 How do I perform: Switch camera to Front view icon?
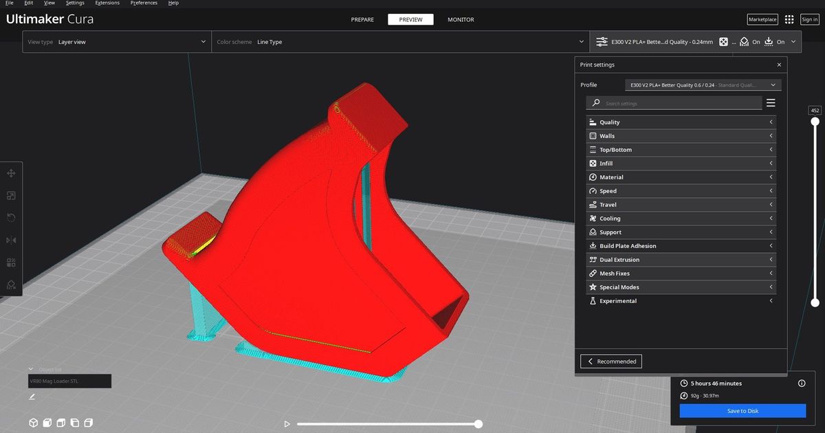click(x=47, y=423)
